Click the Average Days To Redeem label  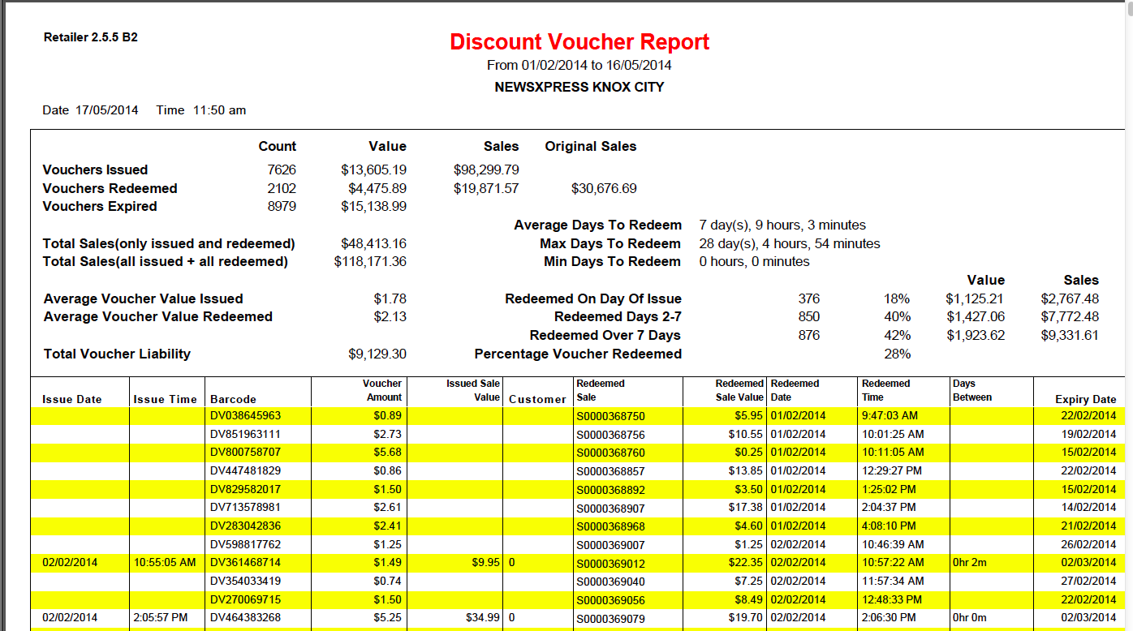597,225
